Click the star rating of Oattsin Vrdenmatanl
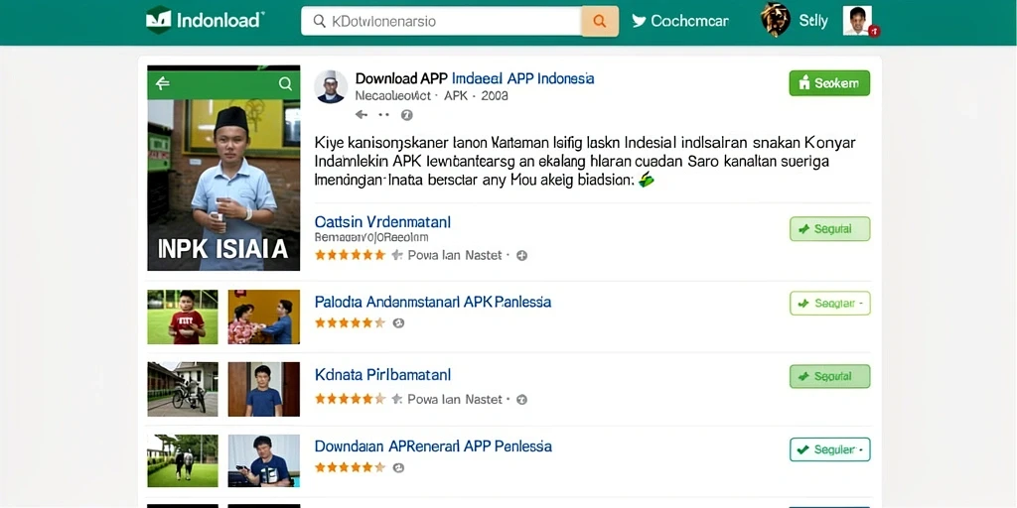 [351, 255]
